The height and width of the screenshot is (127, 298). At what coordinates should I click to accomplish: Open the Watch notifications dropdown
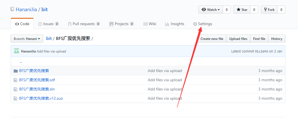(211, 9)
